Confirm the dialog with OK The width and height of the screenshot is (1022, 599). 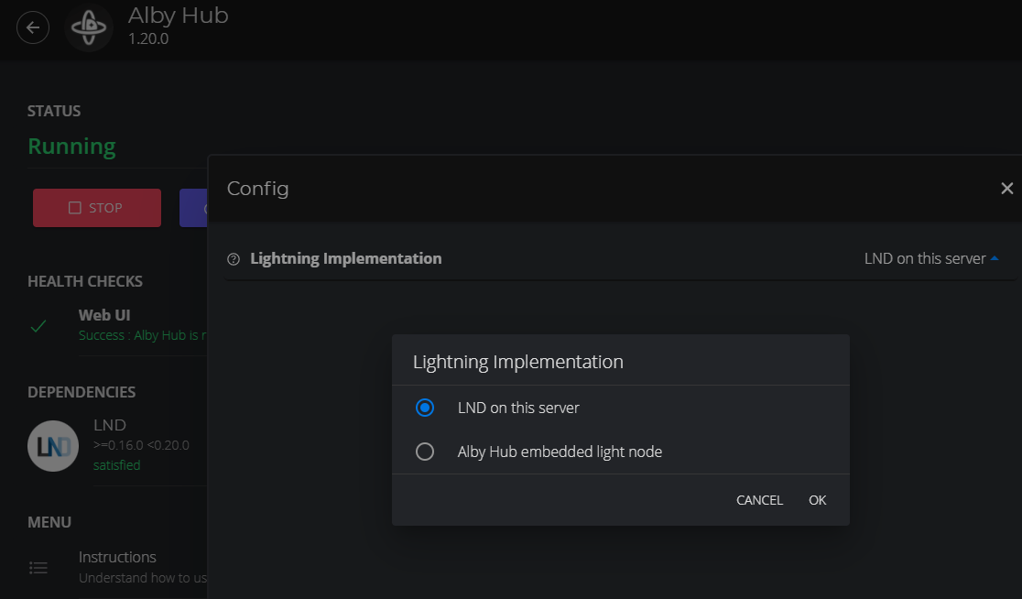pyautogui.click(x=817, y=500)
